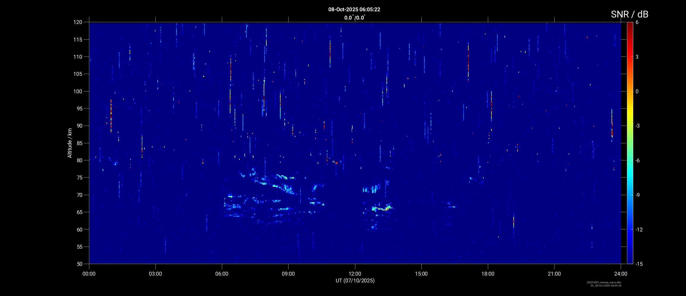Select the 06:00 time tick label
The width and height of the screenshot is (686, 296).
[222, 274]
